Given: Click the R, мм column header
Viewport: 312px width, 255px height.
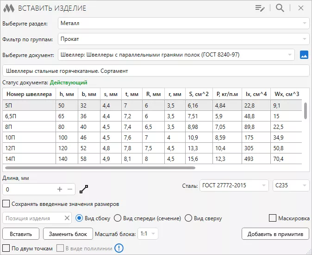Looking at the screenshot, I should click(x=153, y=94).
